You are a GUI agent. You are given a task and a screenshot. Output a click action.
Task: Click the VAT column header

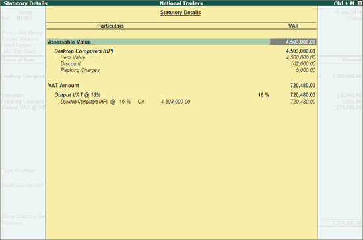pyautogui.click(x=293, y=26)
